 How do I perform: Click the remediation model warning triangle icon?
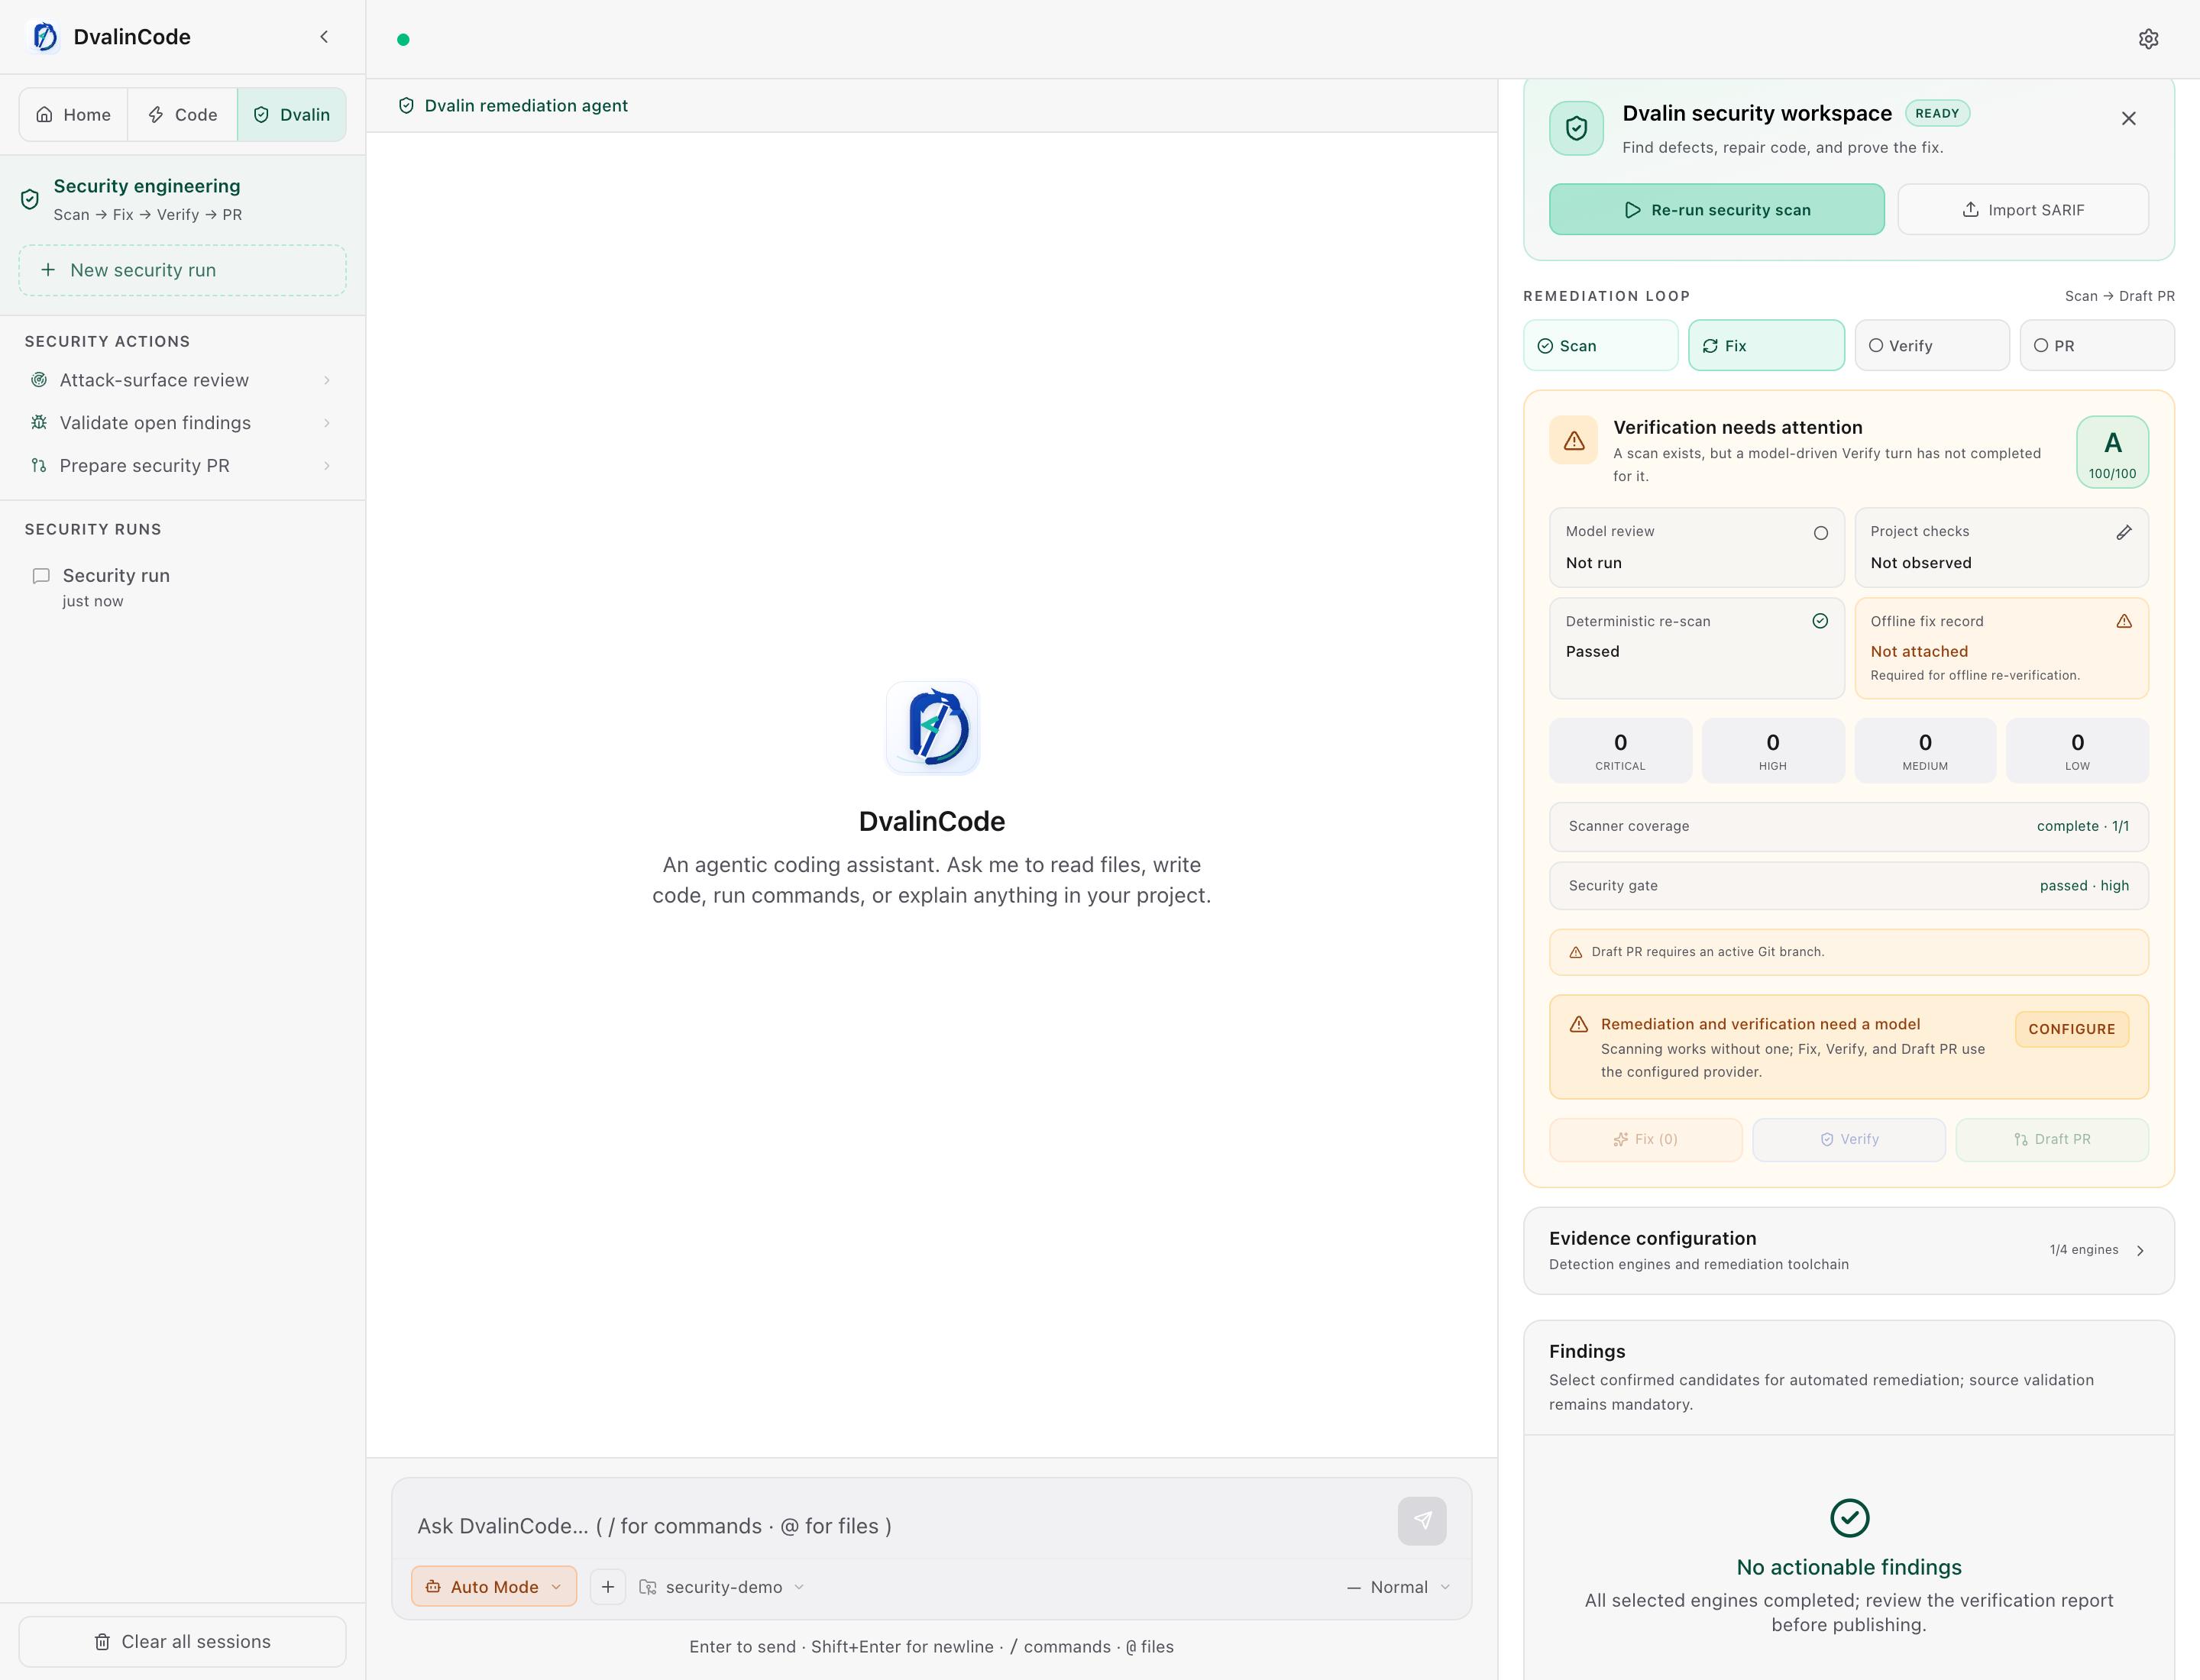click(1579, 1024)
